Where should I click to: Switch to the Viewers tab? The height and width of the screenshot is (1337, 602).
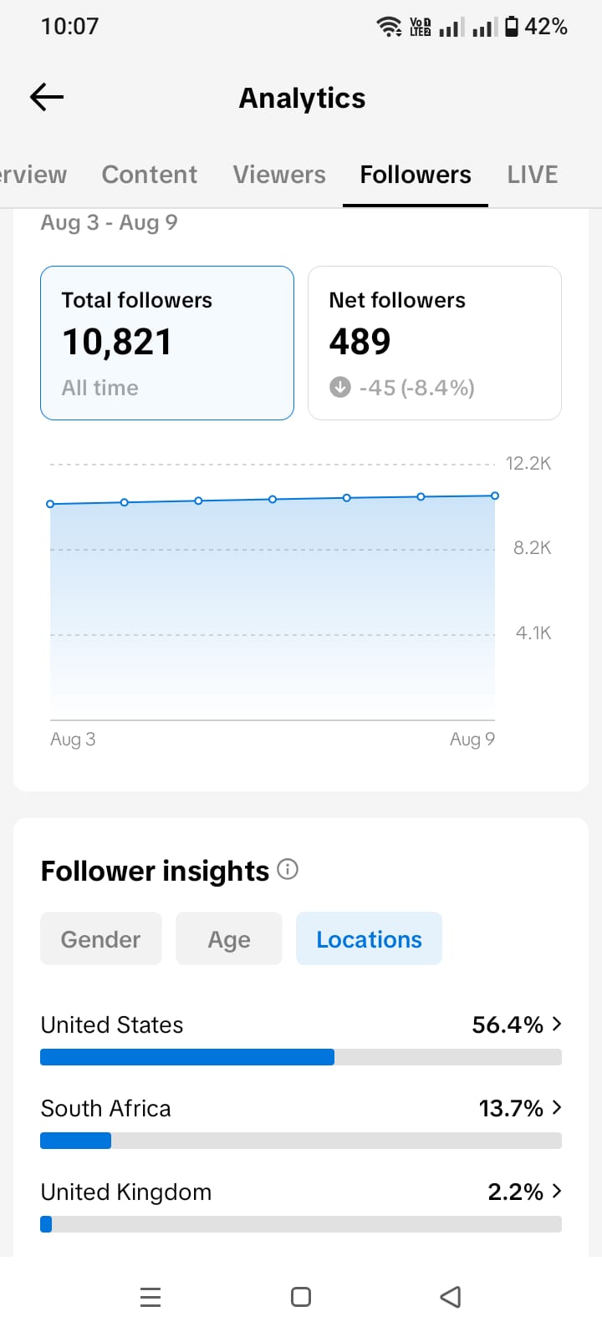click(x=279, y=174)
